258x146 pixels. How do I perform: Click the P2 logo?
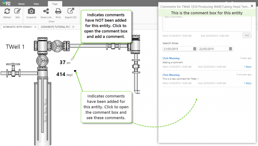point(6,3)
